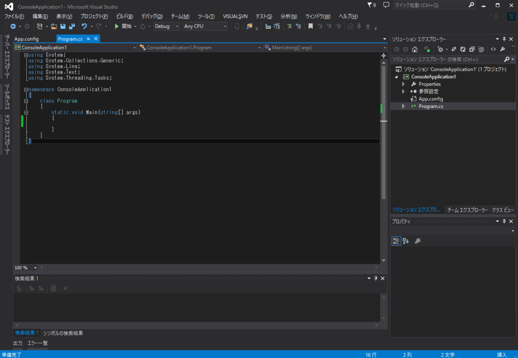Click the Property Pages wrench icon
The image size is (518, 358).
coord(417,241)
